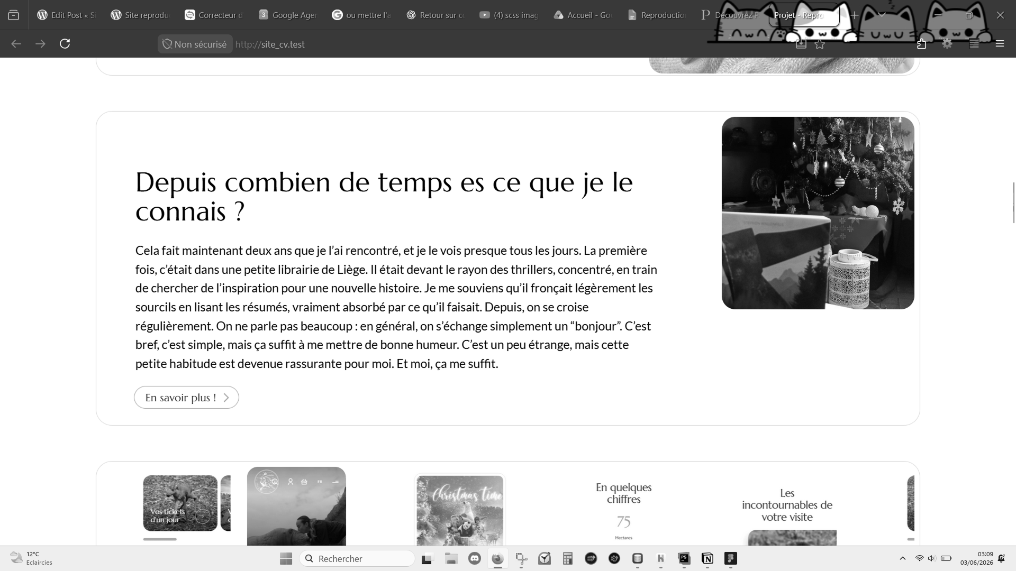Open a new tab with the plus button
The image size is (1016, 571).
tap(854, 15)
